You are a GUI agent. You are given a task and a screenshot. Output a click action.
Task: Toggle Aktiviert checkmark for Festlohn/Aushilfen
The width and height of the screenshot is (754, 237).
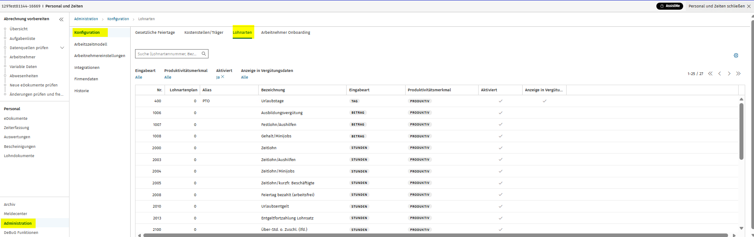click(501, 124)
